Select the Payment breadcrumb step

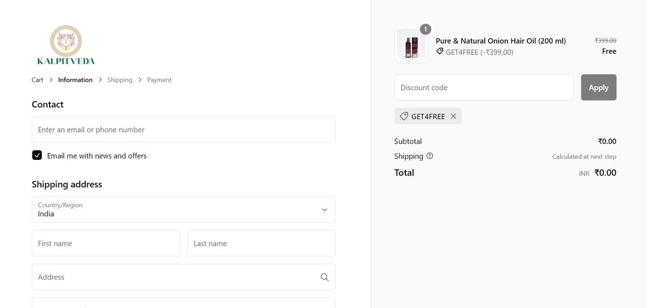[x=159, y=80]
